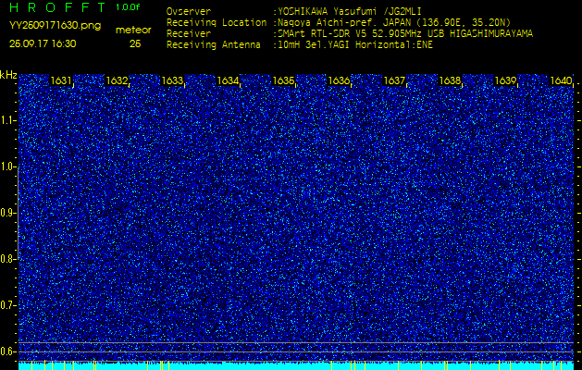Screen dimensions: 582x370
Task: Click the kHz axis unit label
Action: point(8,75)
